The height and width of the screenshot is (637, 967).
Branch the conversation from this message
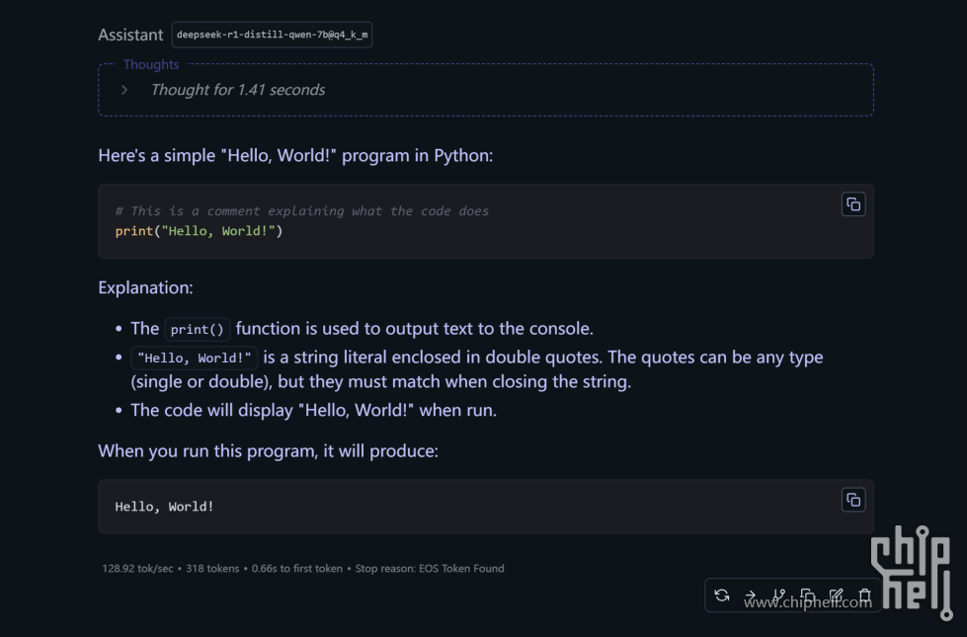coord(779,596)
